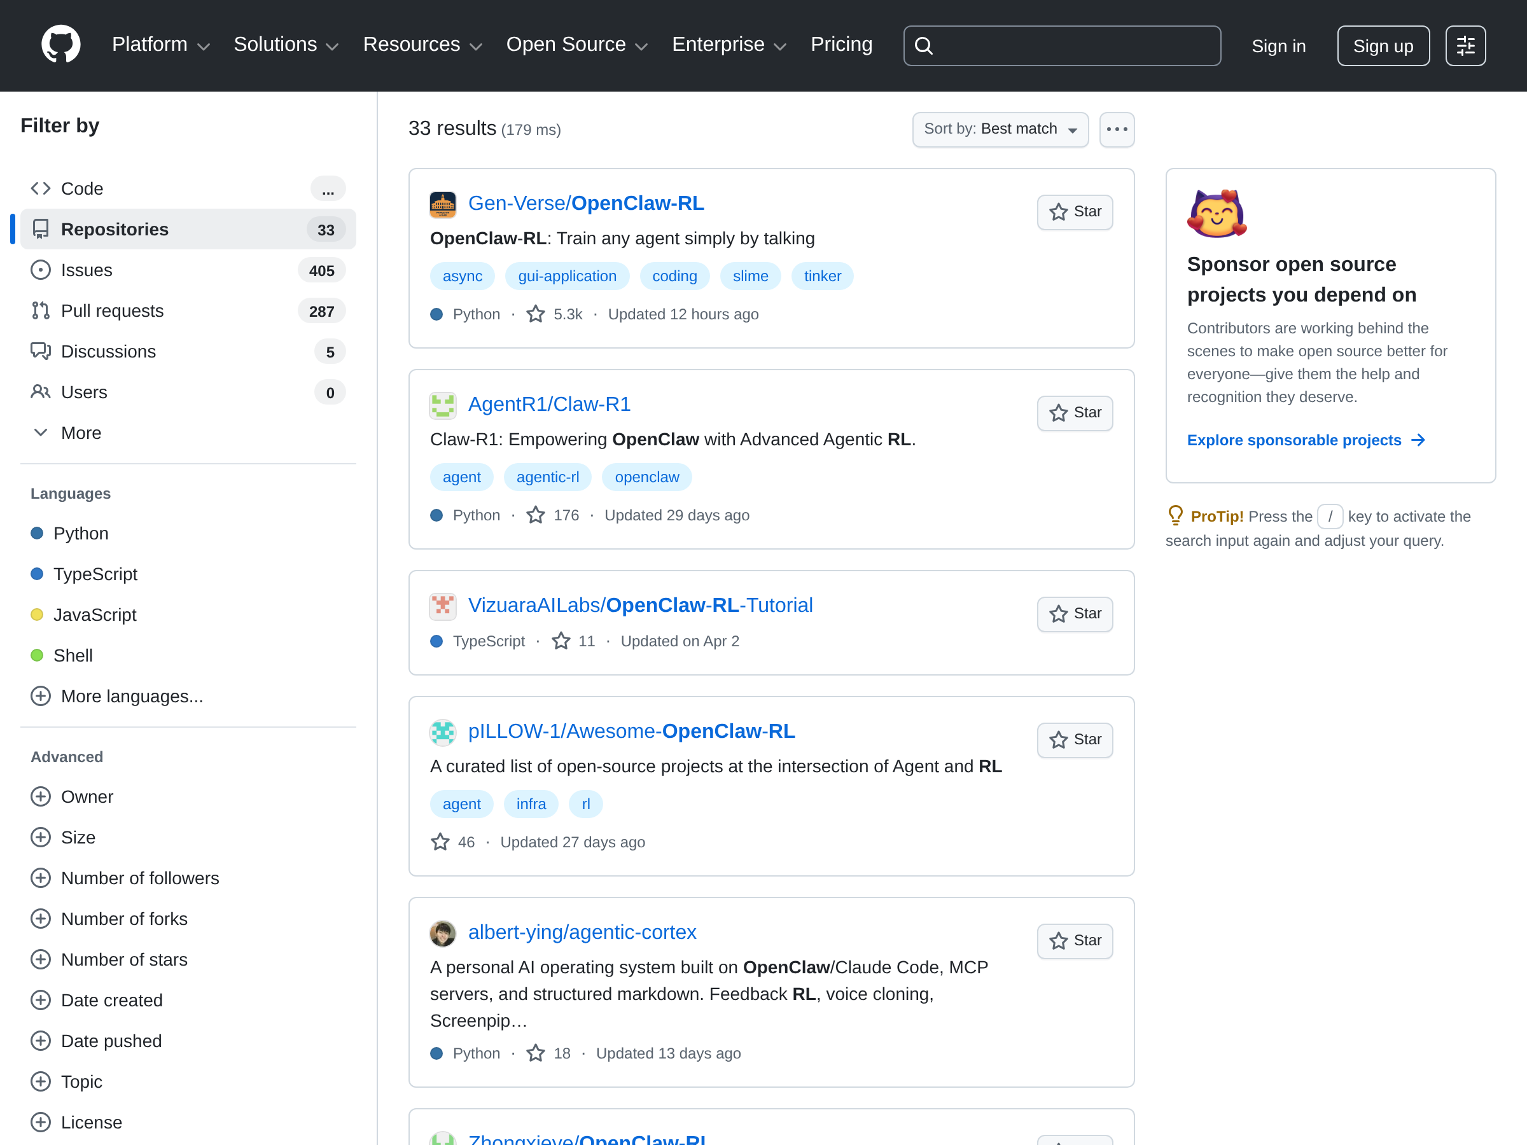Click the Gen-Verse organization avatar
1527x1145 pixels.
[x=442, y=204]
